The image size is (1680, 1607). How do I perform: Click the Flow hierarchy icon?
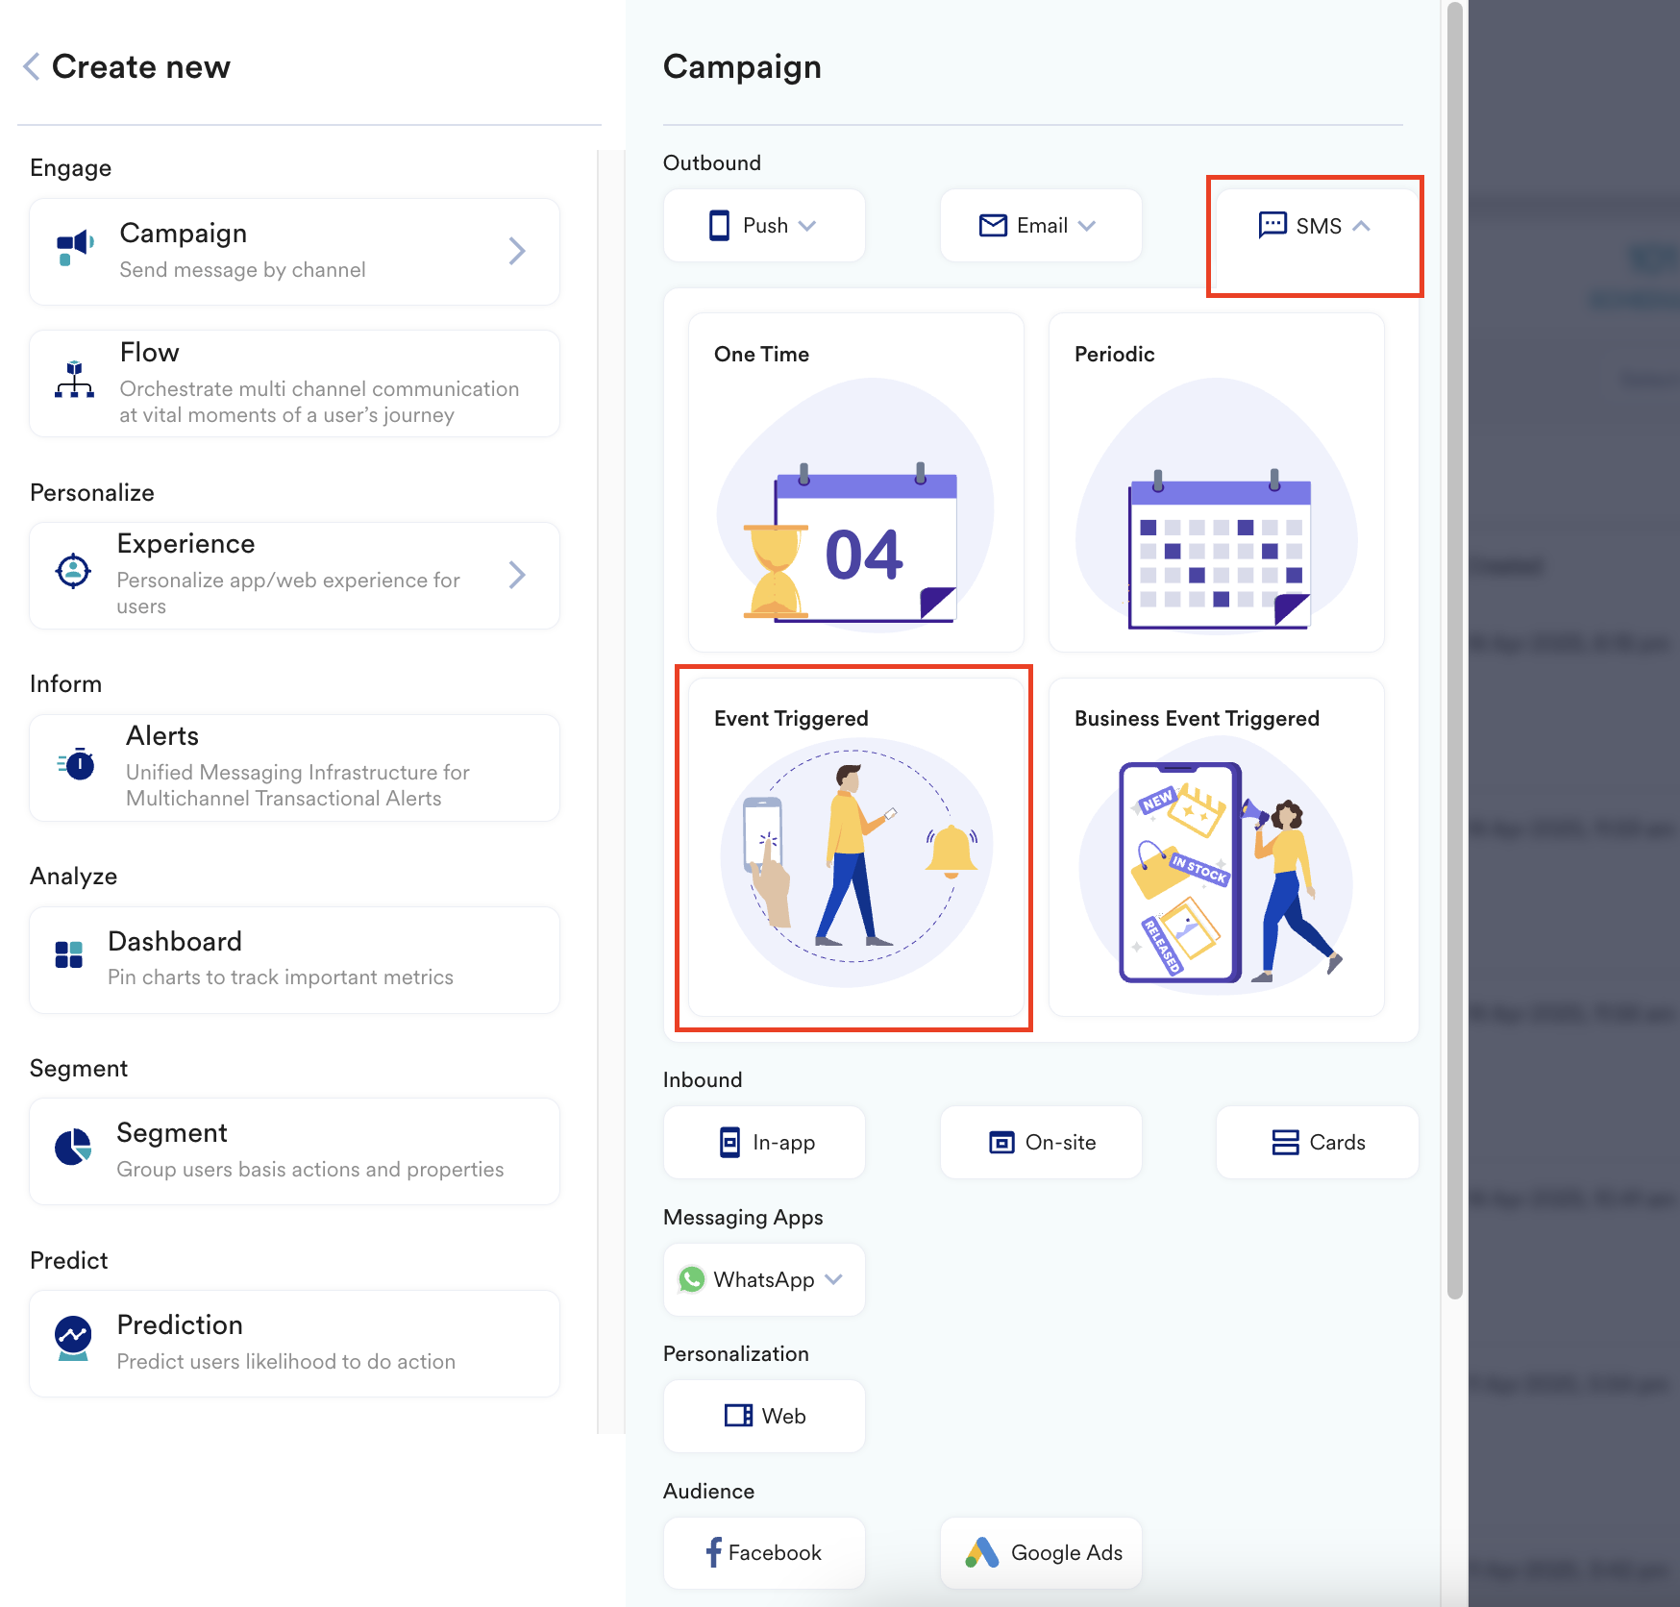pyautogui.click(x=74, y=381)
